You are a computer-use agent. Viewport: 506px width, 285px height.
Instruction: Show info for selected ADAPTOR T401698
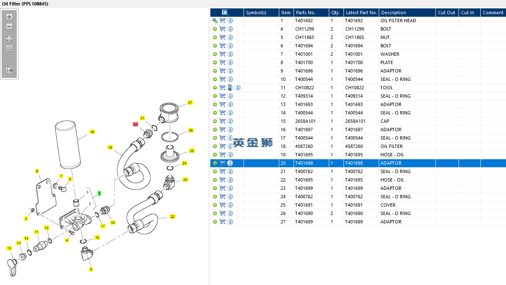coord(230,163)
